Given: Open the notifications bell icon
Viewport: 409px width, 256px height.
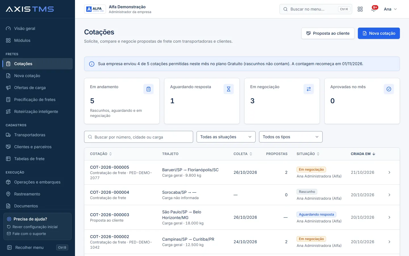Looking at the screenshot, I should click(373, 9).
